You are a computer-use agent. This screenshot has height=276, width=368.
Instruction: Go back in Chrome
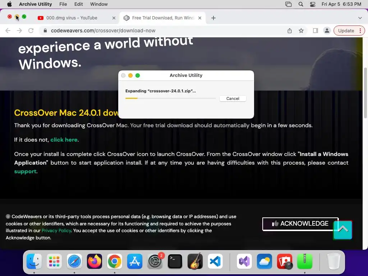pos(8,31)
